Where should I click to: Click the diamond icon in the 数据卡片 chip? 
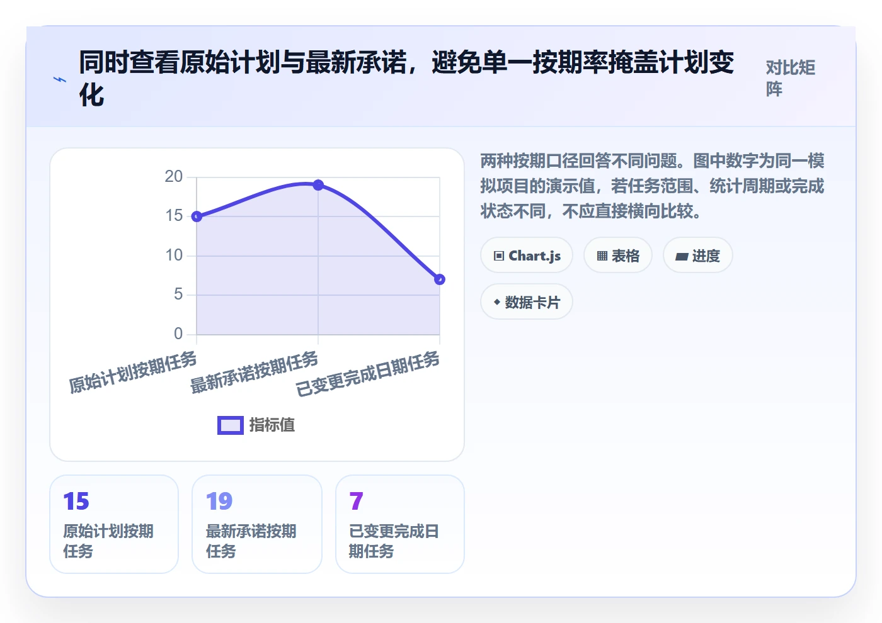pos(497,302)
